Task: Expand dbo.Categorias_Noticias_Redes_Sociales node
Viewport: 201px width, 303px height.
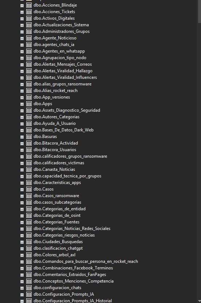Action: [x=22, y=229]
